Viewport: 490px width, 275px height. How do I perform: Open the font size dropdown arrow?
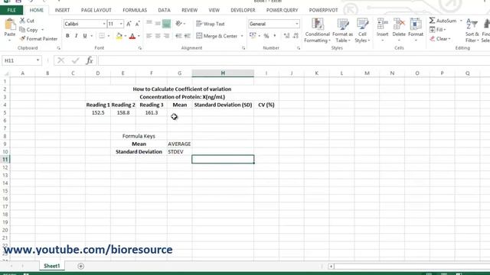click(x=121, y=24)
